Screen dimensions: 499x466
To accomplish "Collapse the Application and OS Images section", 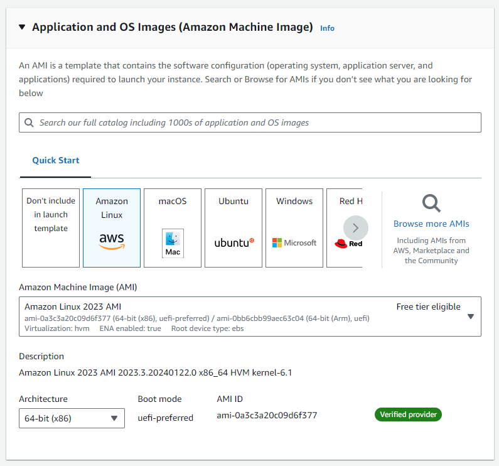I will (x=22, y=27).
